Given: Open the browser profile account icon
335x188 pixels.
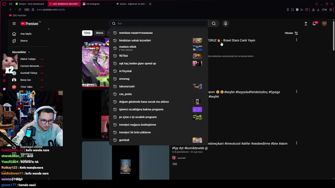Looking at the screenshot, I should [313, 10].
